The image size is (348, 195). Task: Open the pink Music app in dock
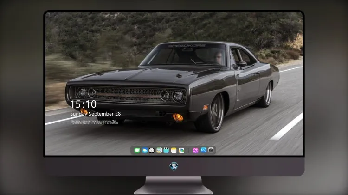(195, 150)
